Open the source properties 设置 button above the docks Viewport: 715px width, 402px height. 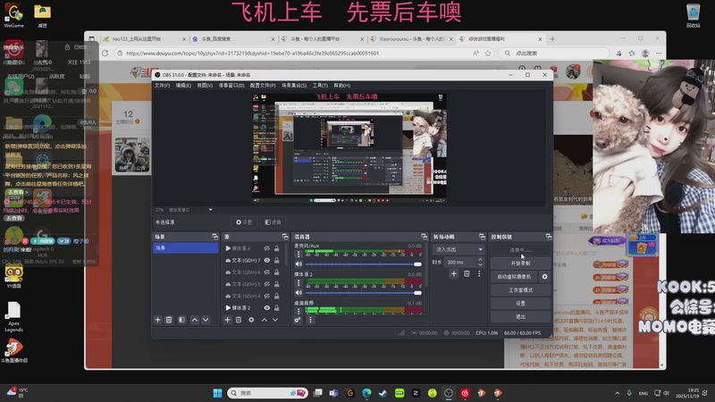pos(244,222)
